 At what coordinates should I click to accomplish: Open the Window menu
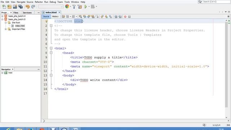coord(75,2)
